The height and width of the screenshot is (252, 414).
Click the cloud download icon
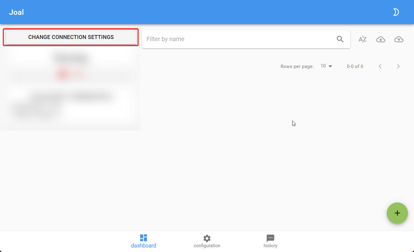pos(381,39)
